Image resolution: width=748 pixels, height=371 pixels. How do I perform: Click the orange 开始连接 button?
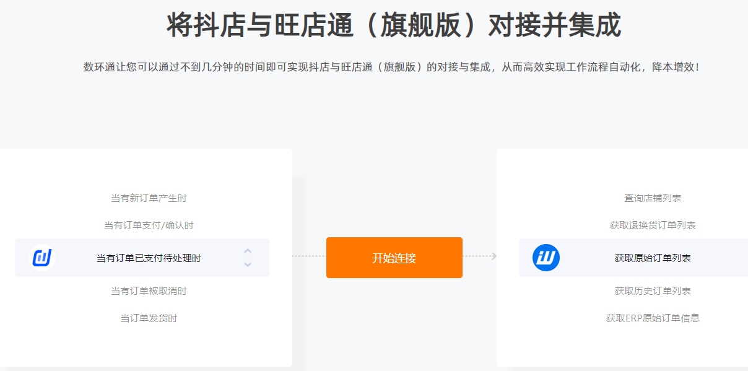click(394, 258)
